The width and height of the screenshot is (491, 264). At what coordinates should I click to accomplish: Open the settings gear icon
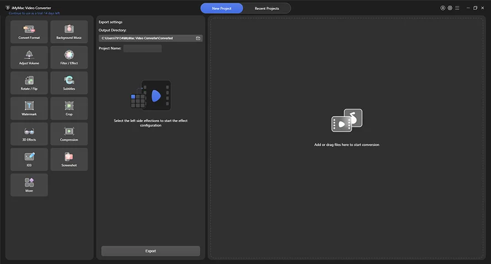coord(450,8)
